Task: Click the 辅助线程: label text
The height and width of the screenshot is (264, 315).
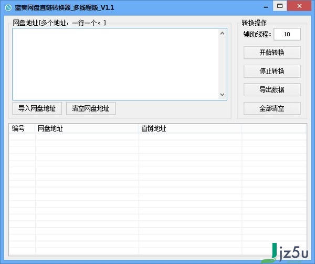Action: tap(257, 34)
